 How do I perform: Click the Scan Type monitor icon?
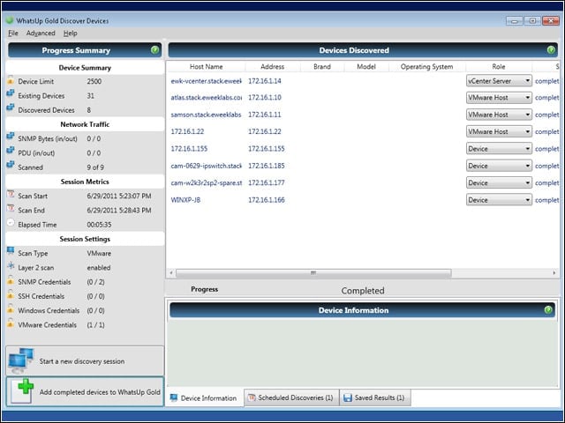click(x=11, y=252)
